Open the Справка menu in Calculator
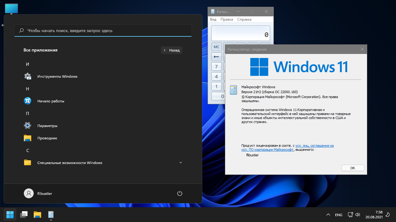The height and width of the screenshot is (222, 396). 244,19
